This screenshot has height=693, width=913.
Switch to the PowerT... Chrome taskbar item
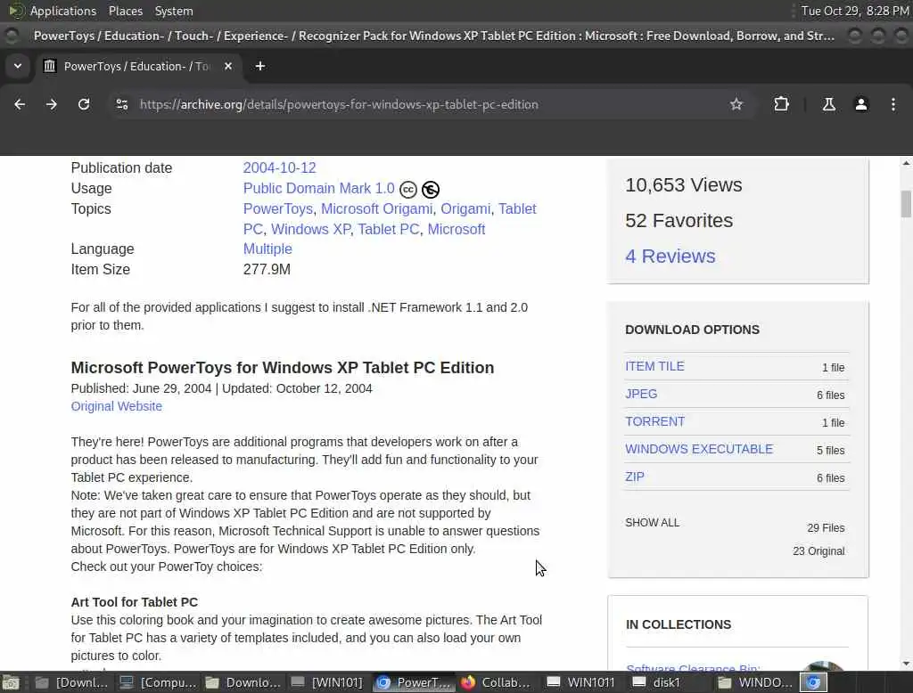pyautogui.click(x=414, y=682)
